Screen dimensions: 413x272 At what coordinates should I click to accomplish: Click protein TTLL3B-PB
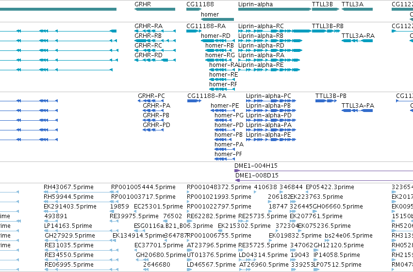tap(331, 96)
